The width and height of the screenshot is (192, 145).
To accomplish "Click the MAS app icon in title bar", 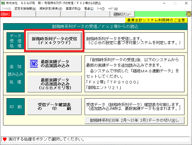I will [3, 3].
